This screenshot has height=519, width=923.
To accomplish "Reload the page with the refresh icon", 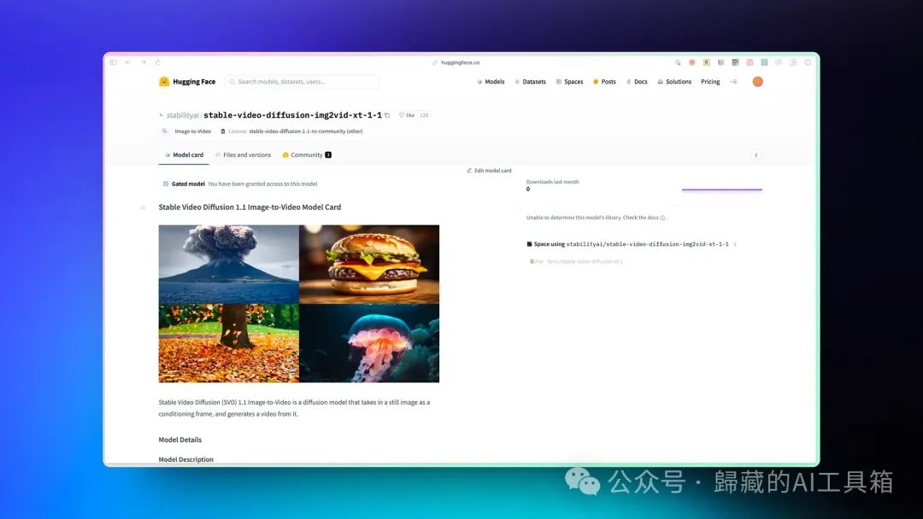I will coord(158,62).
